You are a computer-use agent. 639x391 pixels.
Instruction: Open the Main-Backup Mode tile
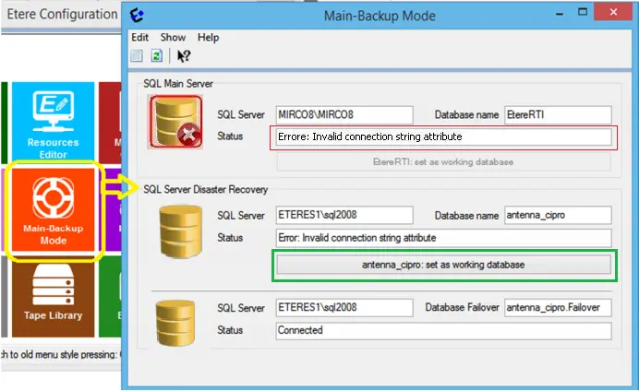point(53,210)
